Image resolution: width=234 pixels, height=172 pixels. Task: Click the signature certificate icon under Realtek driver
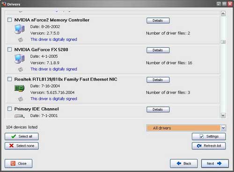point(21,99)
